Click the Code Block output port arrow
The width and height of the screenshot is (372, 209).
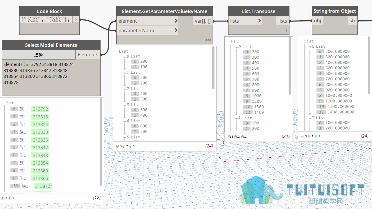point(76,19)
